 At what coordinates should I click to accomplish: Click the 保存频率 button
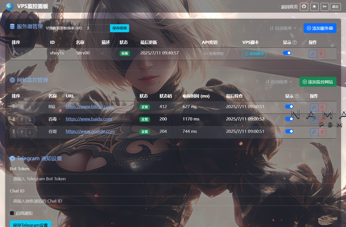point(120,28)
